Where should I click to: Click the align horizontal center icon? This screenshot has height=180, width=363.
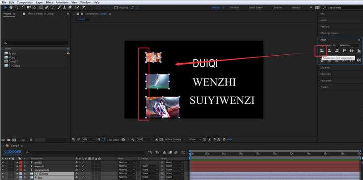(x=329, y=51)
